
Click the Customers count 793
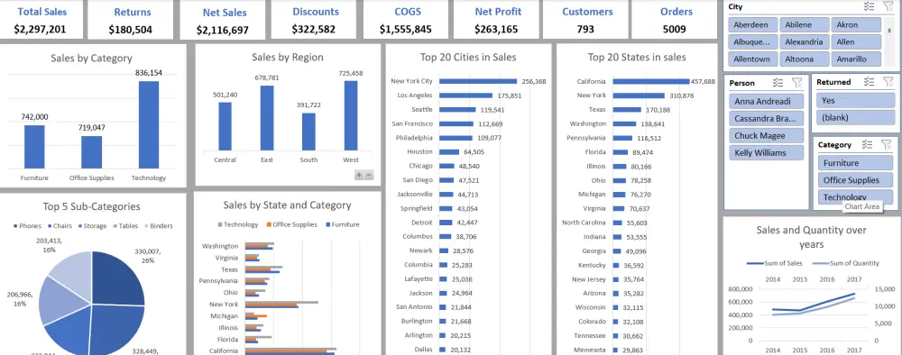click(x=585, y=30)
